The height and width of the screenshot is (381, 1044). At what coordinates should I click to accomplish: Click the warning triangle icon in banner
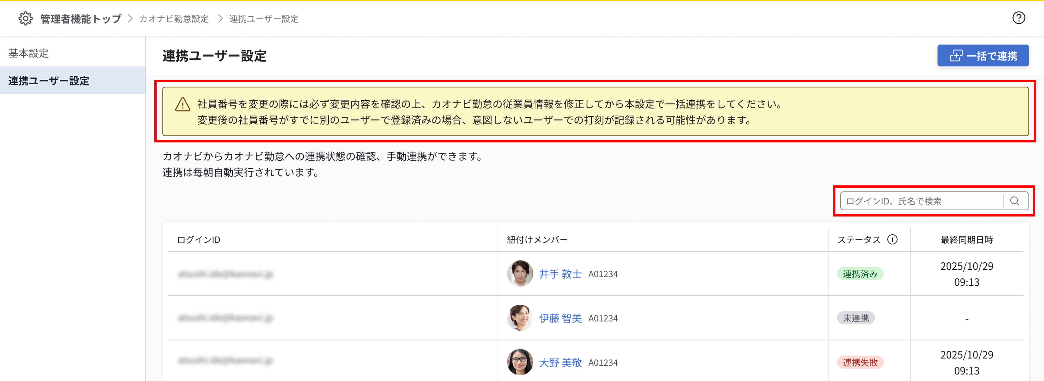182,104
